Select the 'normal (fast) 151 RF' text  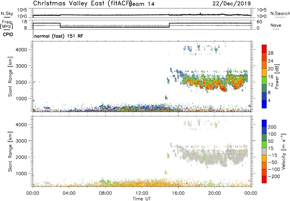click(x=59, y=36)
